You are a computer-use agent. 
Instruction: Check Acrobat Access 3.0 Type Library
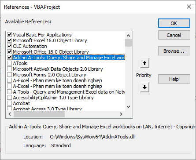[10, 109]
